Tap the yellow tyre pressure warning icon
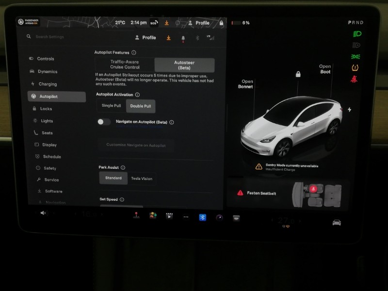 (x=355, y=67)
